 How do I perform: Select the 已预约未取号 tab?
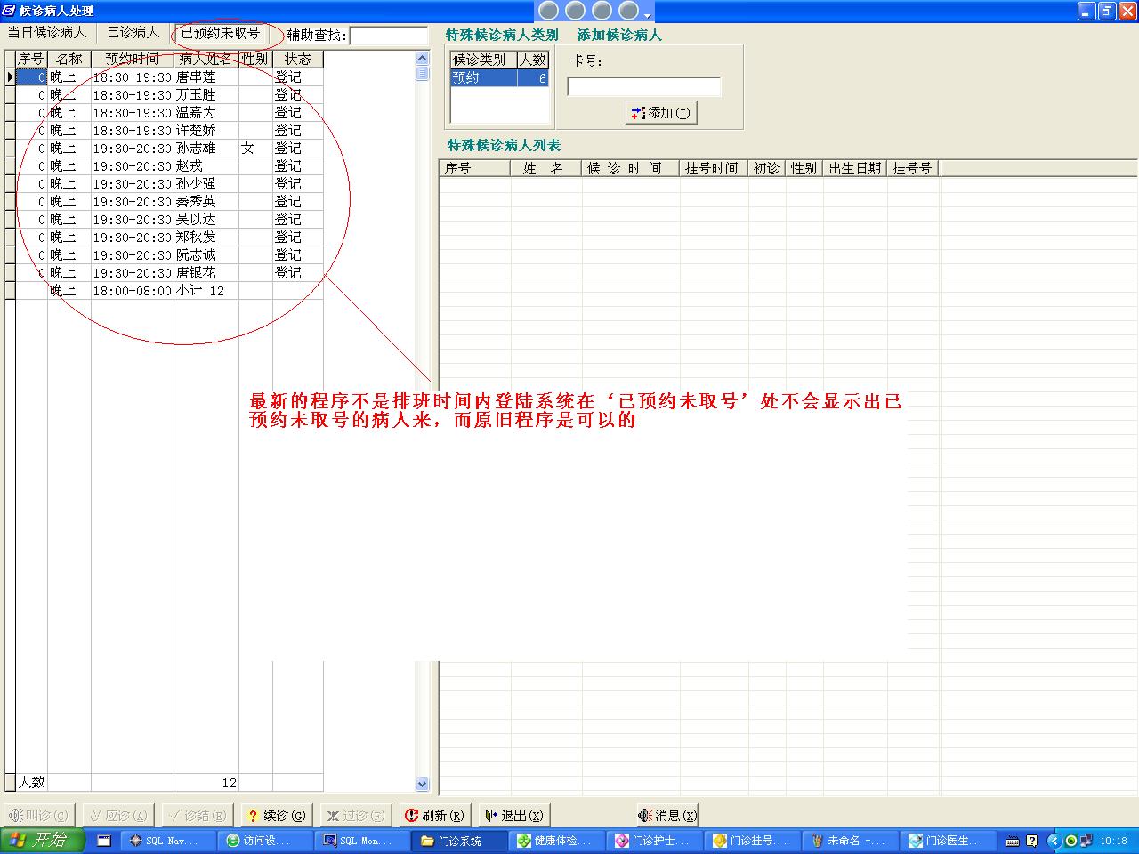pyautogui.click(x=221, y=33)
